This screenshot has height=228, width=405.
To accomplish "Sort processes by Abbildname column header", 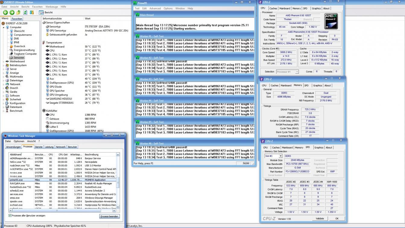I will 21,155.
